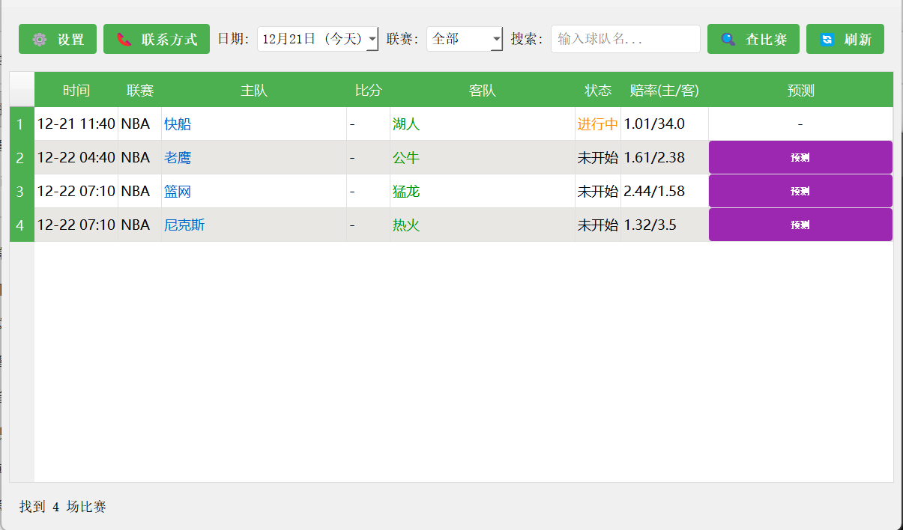This screenshot has height=530, width=903.
Task: Expand the league dropdown showing 全部
Action: 465,39
